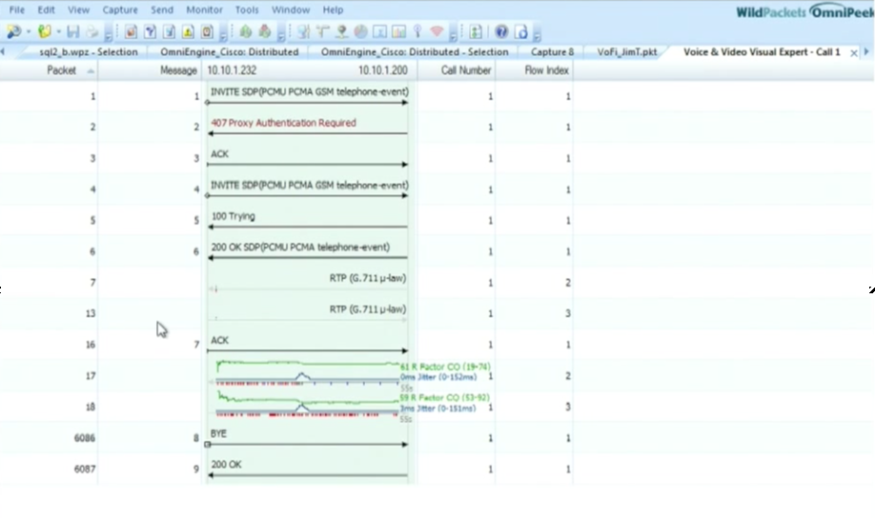
Task: Open the Edit menu
Action: point(46,10)
